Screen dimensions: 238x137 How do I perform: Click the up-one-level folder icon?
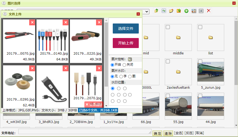[x=157, y=11]
